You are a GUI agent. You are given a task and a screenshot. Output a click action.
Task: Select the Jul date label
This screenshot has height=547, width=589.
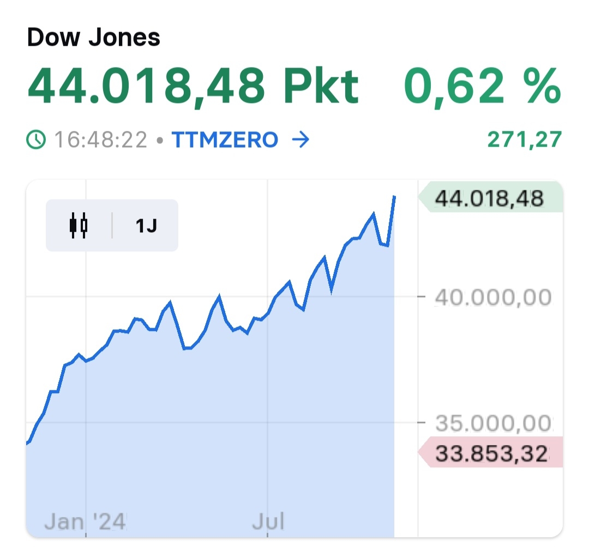(268, 522)
